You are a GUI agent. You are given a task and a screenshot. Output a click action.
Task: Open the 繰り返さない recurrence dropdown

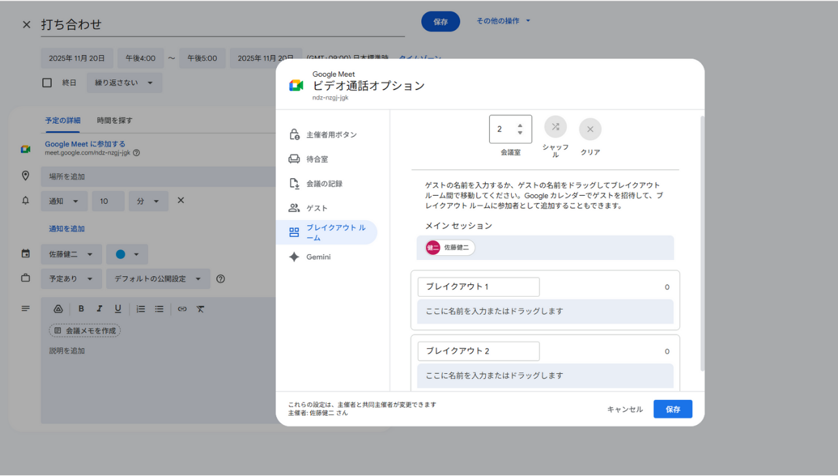pos(124,83)
